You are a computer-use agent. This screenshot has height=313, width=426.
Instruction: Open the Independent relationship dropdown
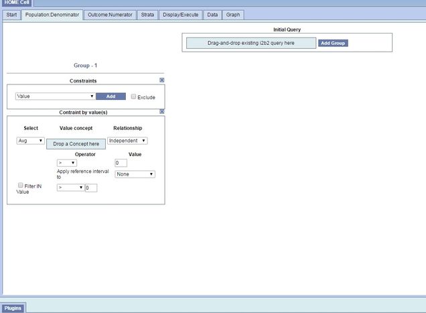click(127, 141)
